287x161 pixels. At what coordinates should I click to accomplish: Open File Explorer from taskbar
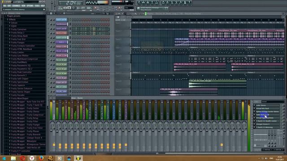pos(13,158)
